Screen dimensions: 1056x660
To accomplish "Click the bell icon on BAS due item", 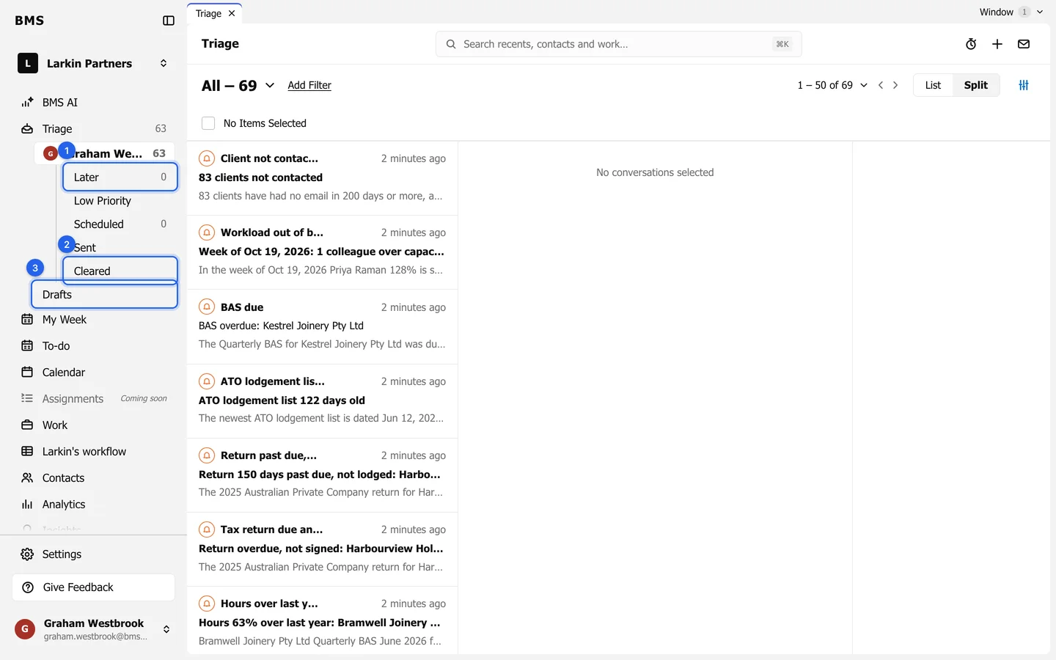I will (x=207, y=307).
